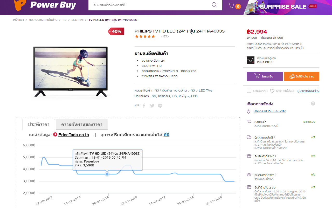Click the ฿150.00 express shipping fee

[309, 122]
